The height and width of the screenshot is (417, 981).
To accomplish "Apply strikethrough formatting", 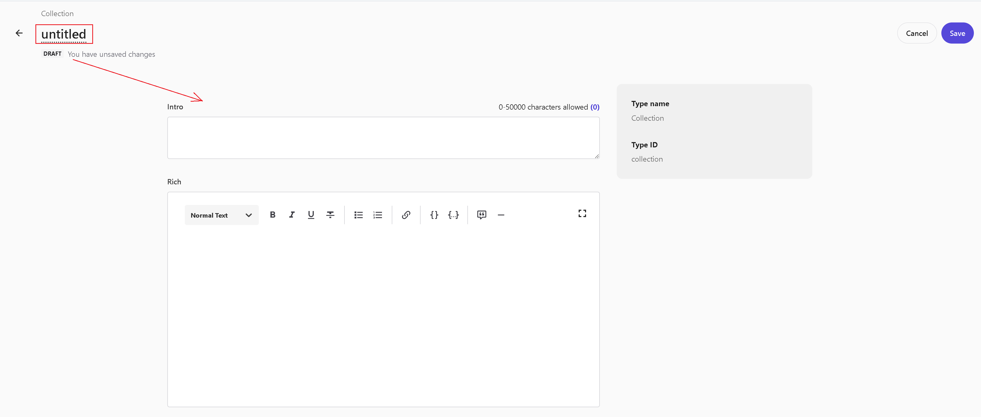I will click(330, 215).
